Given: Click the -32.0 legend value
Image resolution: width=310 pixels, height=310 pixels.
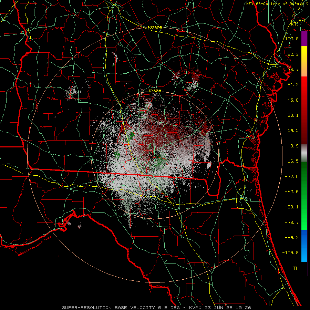Looking at the screenshot, I should [x=292, y=176].
